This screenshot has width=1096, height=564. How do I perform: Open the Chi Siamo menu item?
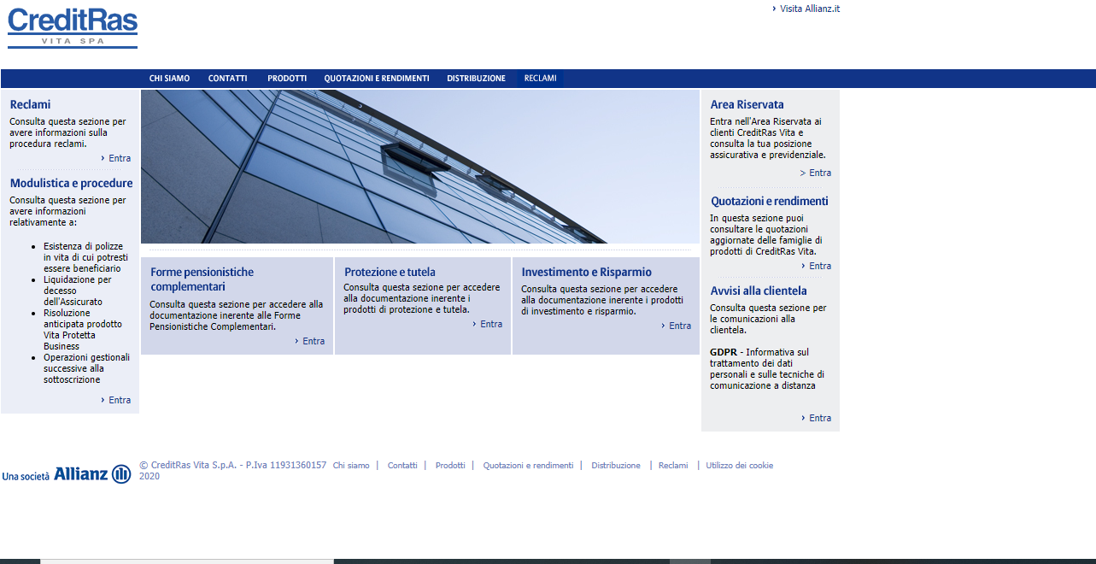(x=169, y=79)
